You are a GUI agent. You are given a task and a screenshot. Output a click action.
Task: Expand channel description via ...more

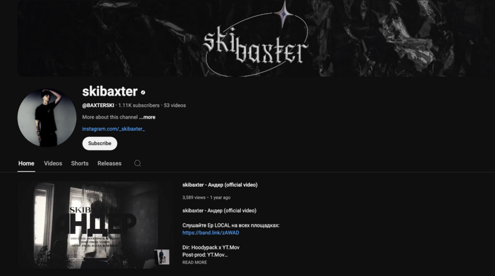pyautogui.click(x=147, y=117)
